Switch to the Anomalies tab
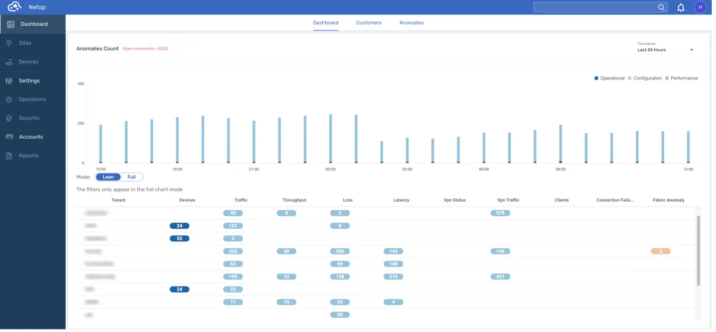The height and width of the screenshot is (332, 716). (x=411, y=23)
